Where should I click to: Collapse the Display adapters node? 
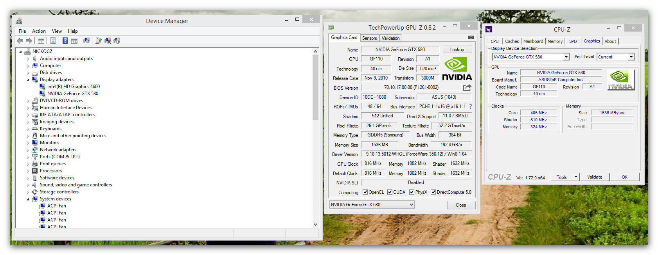point(28,80)
